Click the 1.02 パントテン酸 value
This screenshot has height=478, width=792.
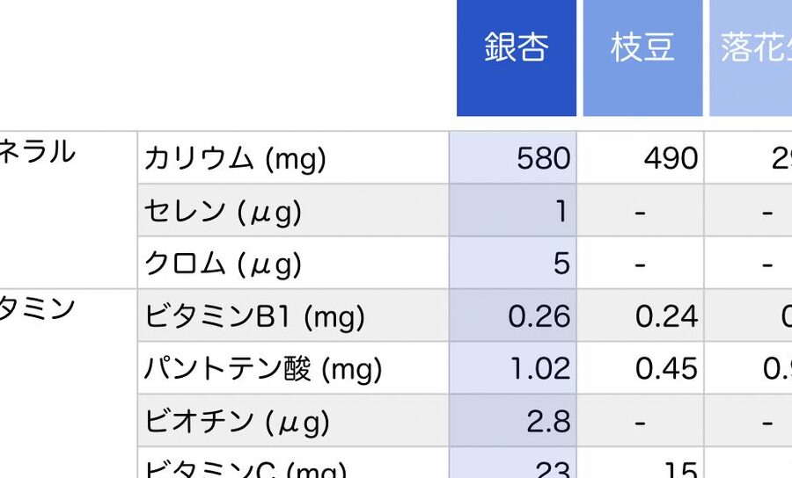point(540,369)
